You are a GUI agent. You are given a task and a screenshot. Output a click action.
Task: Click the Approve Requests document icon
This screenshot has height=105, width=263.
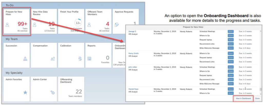(117, 25)
